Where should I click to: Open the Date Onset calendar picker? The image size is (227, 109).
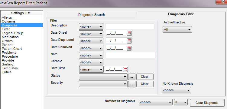point(129,33)
